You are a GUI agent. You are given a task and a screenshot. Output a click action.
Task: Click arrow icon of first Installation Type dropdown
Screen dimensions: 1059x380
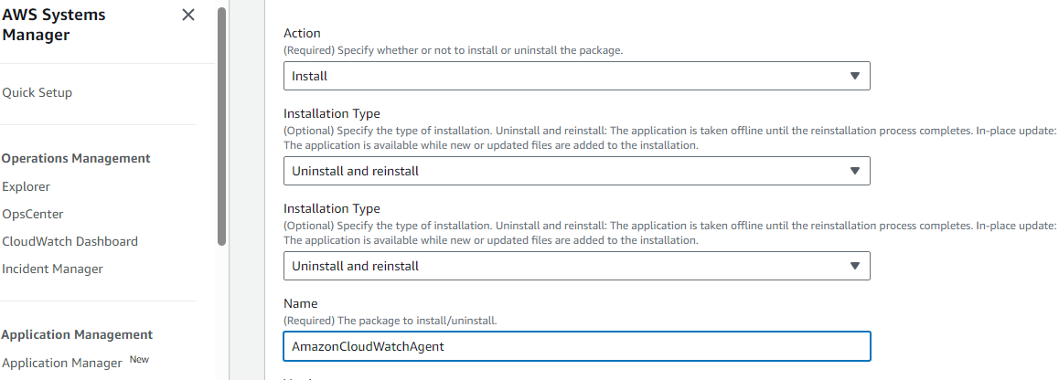(855, 171)
